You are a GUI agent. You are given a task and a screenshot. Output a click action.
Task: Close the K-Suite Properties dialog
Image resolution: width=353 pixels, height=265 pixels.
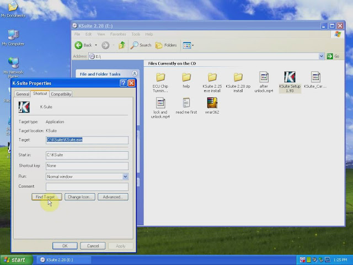tap(131, 83)
